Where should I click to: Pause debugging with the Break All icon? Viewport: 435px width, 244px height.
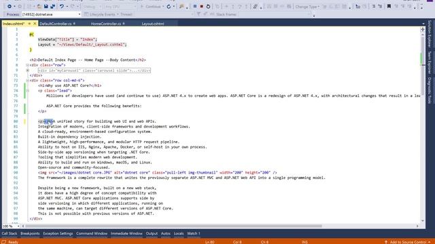point(195,6)
